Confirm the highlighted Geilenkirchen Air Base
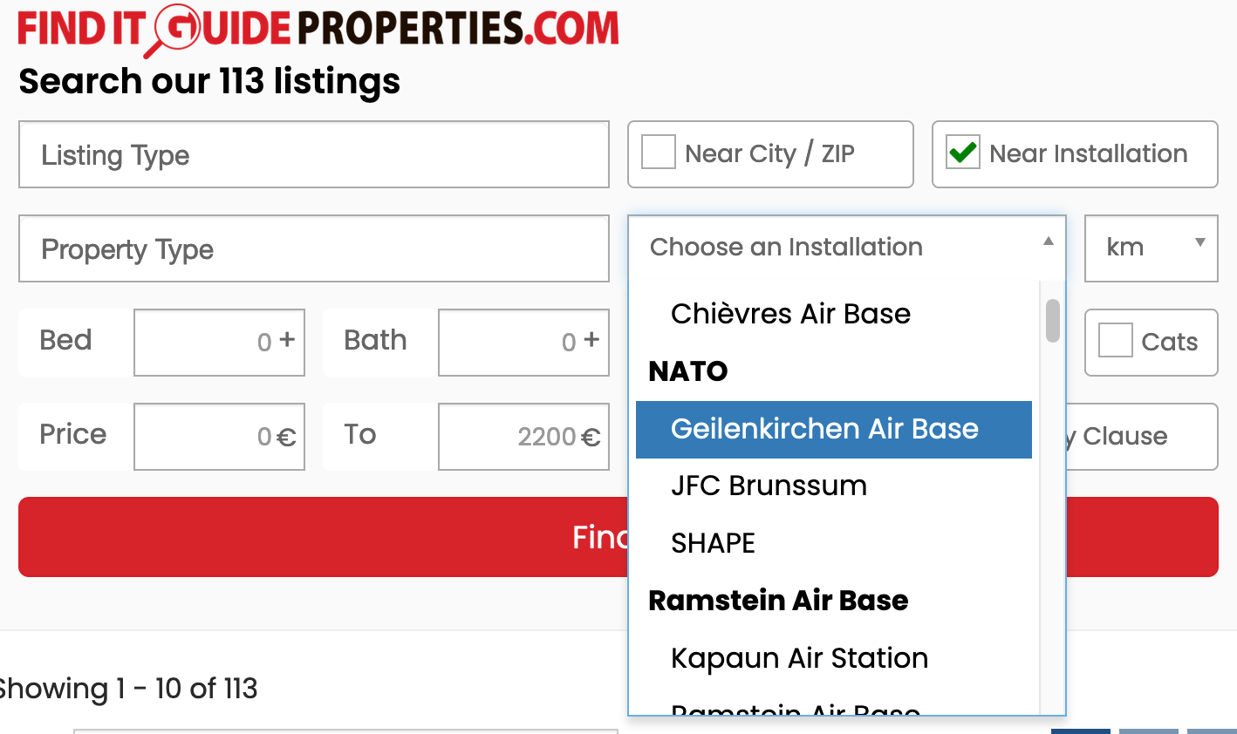This screenshot has height=734, width=1237. [824, 429]
